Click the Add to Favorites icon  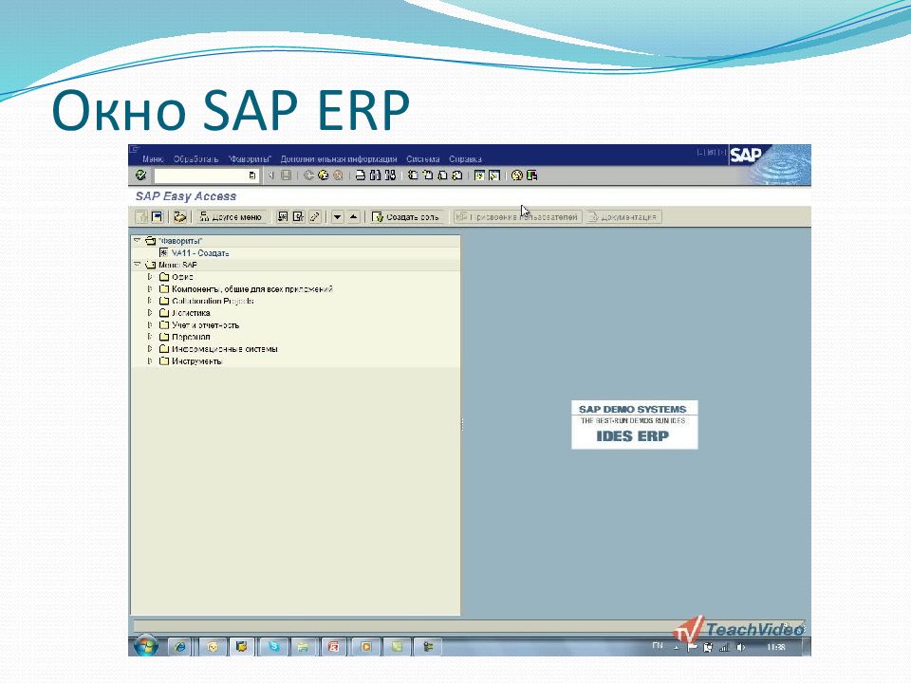point(283,216)
